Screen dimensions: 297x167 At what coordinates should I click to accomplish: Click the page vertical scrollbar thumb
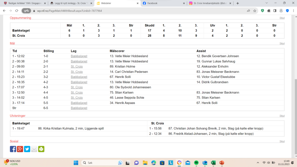click(x=296, y=117)
